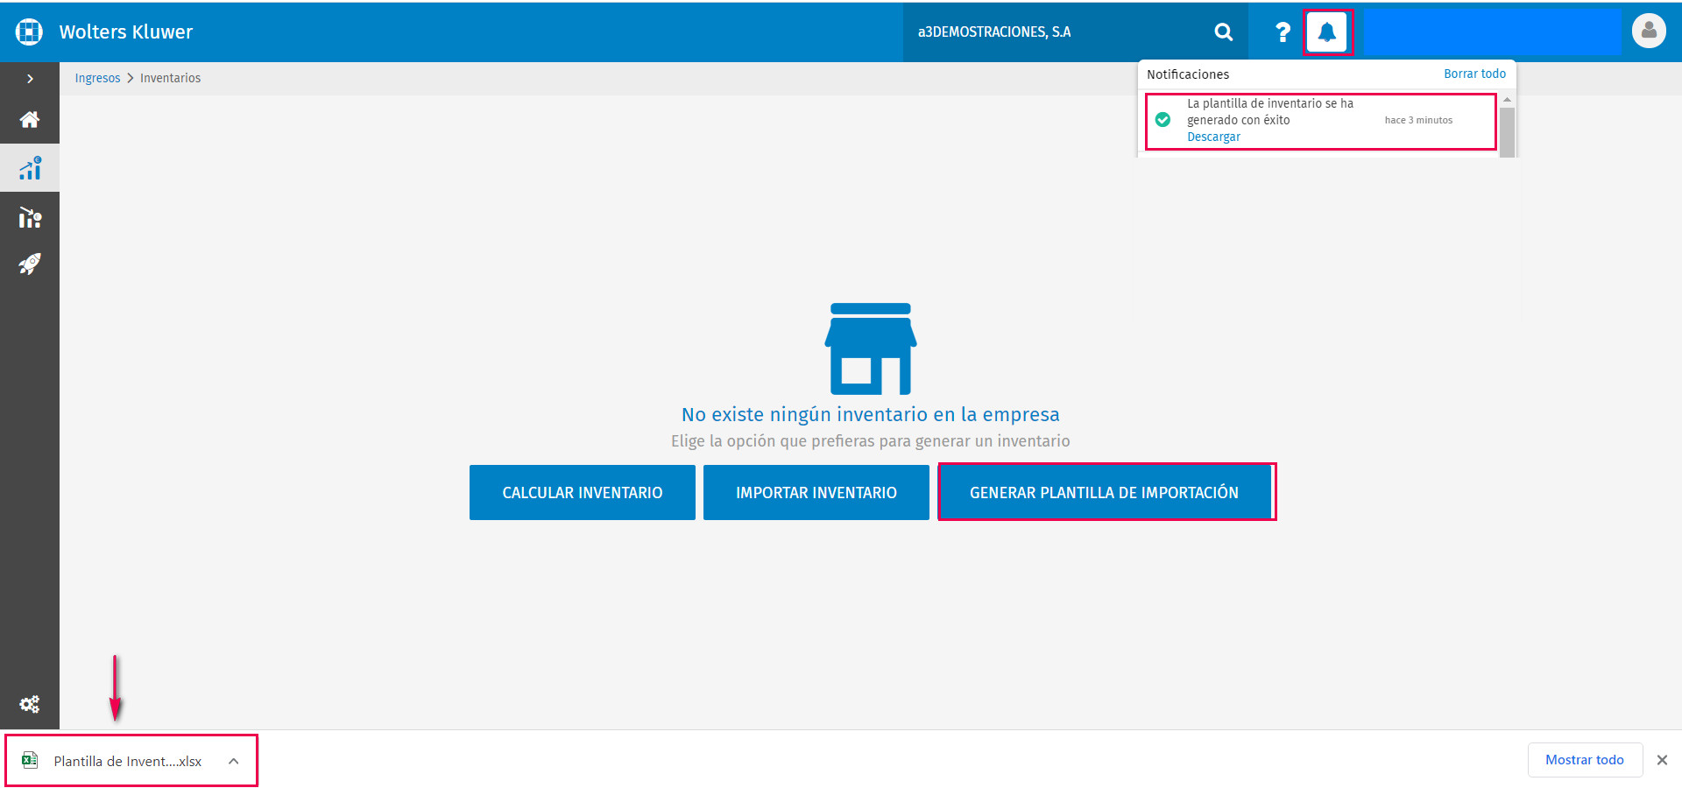Viewport: 1682px width, 788px height.
Task: Click Mostrar todo in downloads bar
Action: coord(1585,760)
